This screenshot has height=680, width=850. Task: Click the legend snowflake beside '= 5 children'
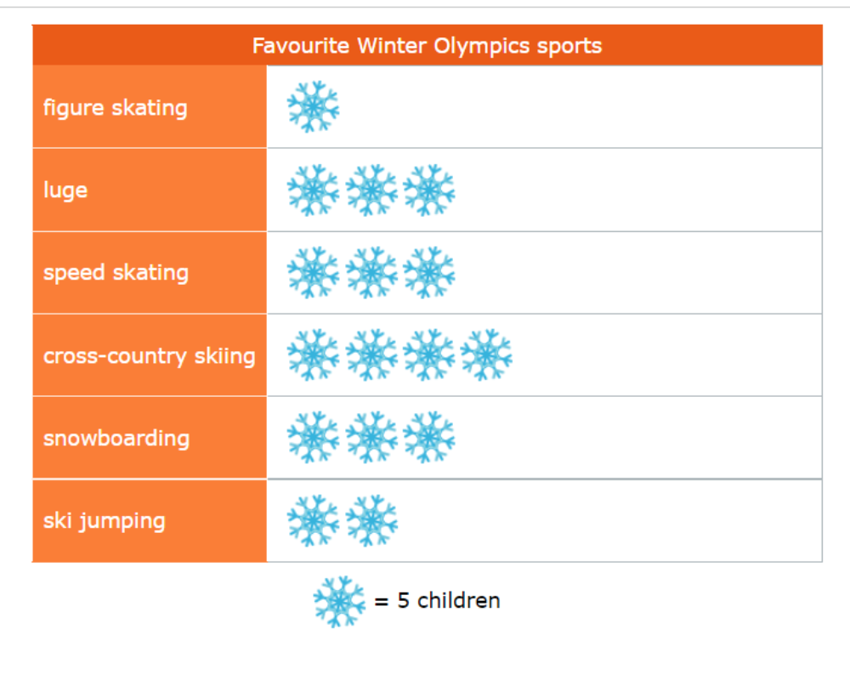click(x=339, y=601)
